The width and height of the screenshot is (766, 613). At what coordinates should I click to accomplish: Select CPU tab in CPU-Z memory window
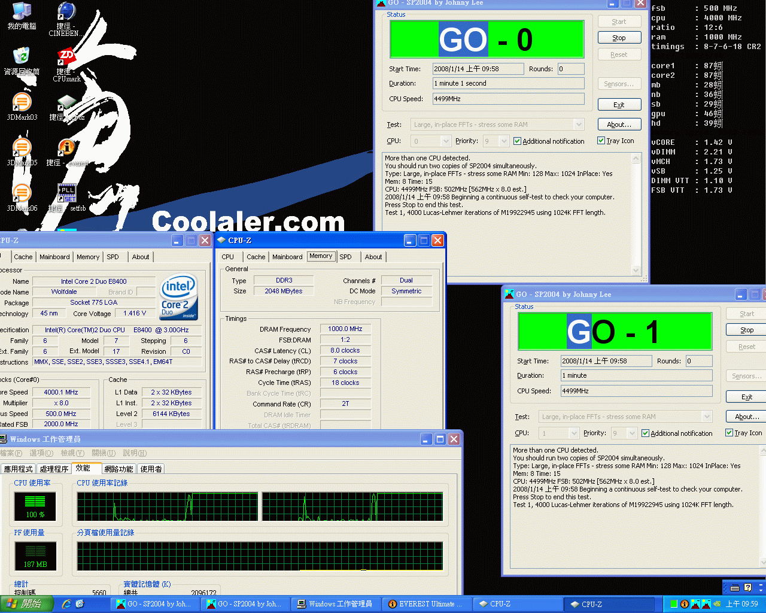[x=228, y=257]
